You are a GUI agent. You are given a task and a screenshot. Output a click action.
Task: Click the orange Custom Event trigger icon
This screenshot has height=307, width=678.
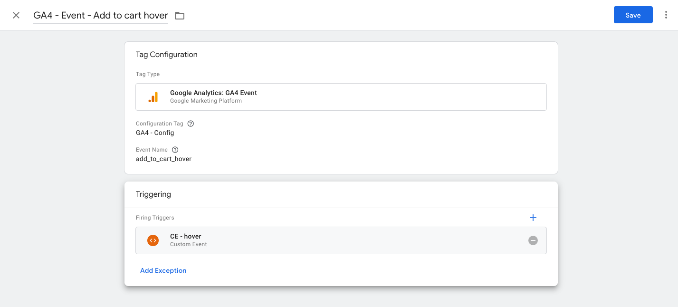(153, 240)
